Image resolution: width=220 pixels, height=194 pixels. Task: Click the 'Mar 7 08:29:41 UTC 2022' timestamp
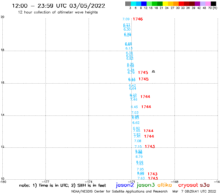(194, 191)
